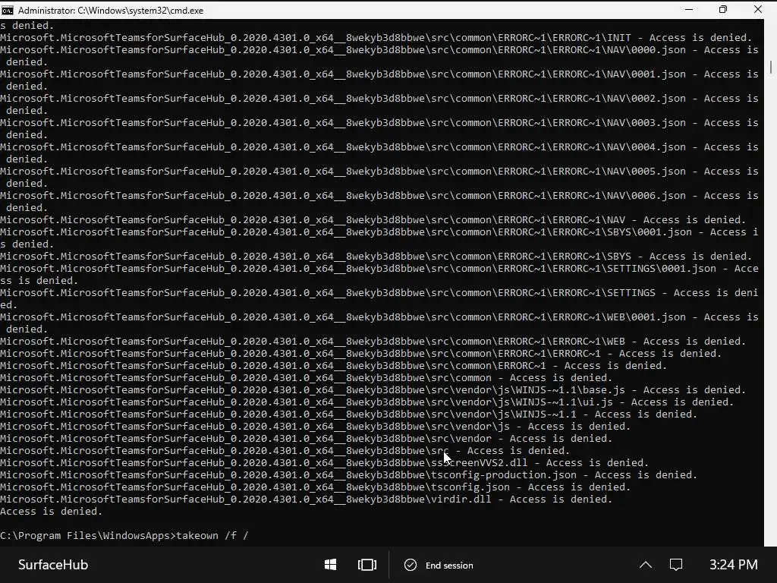Click the line ending ERRORC~1\INIT
Image resolution: width=777 pixels, height=583 pixels.
point(376,38)
